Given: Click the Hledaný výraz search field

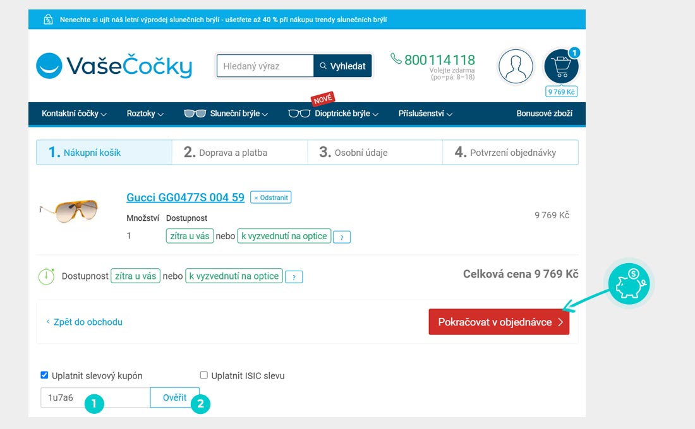Looking at the screenshot, I should tap(265, 66).
